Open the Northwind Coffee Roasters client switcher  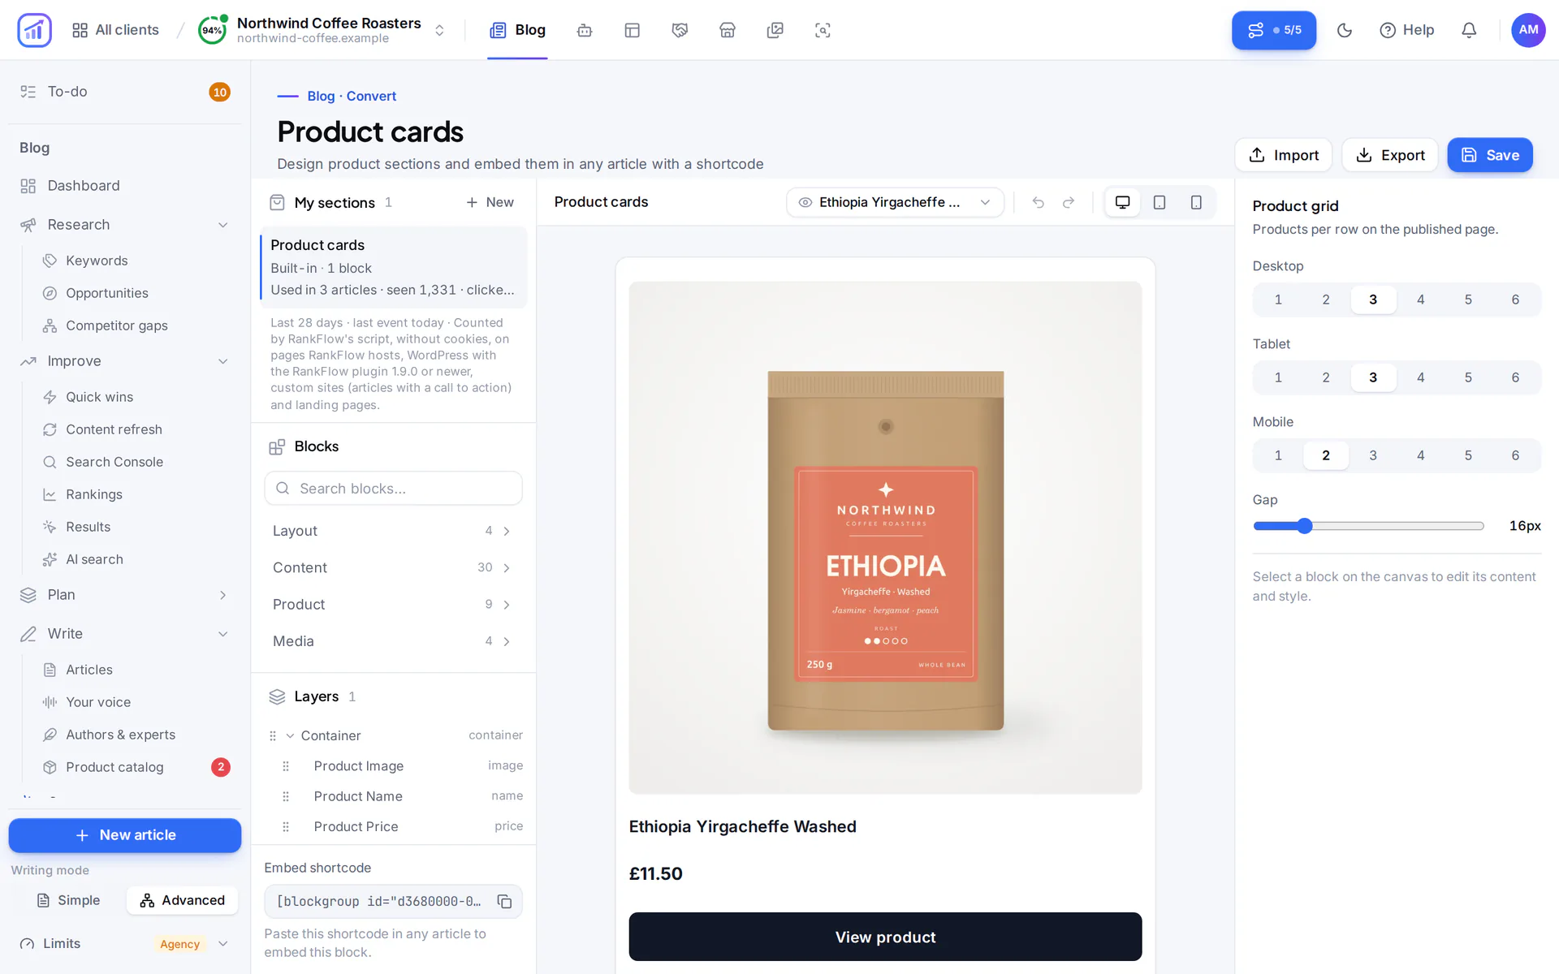322,30
